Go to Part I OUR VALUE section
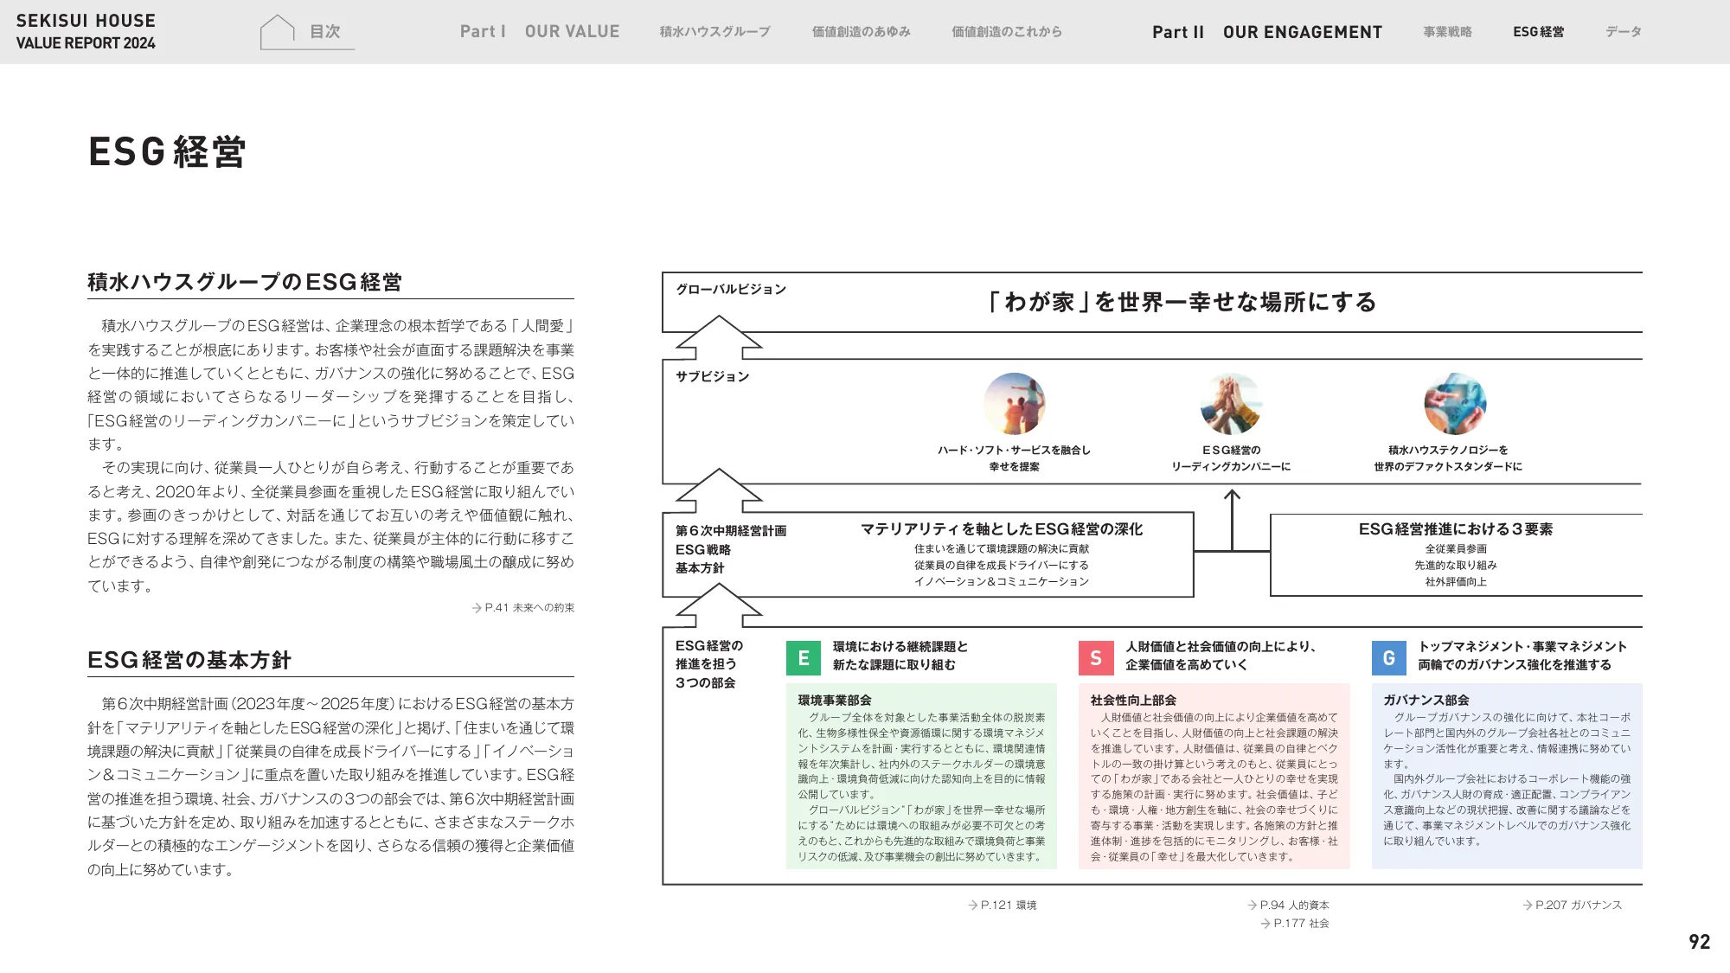 tap(540, 31)
